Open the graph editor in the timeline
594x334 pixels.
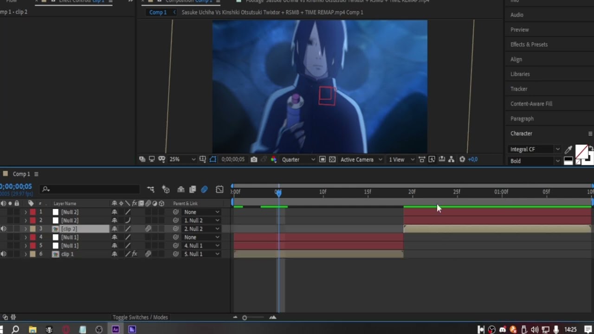(220, 189)
